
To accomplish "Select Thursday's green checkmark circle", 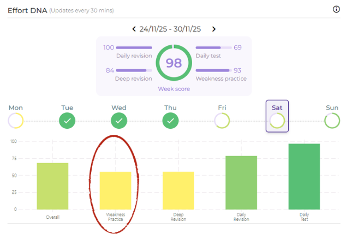I will pyautogui.click(x=170, y=121).
